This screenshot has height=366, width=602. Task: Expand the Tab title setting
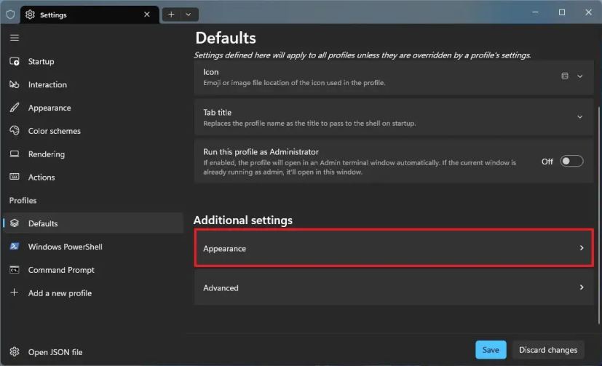coord(580,117)
